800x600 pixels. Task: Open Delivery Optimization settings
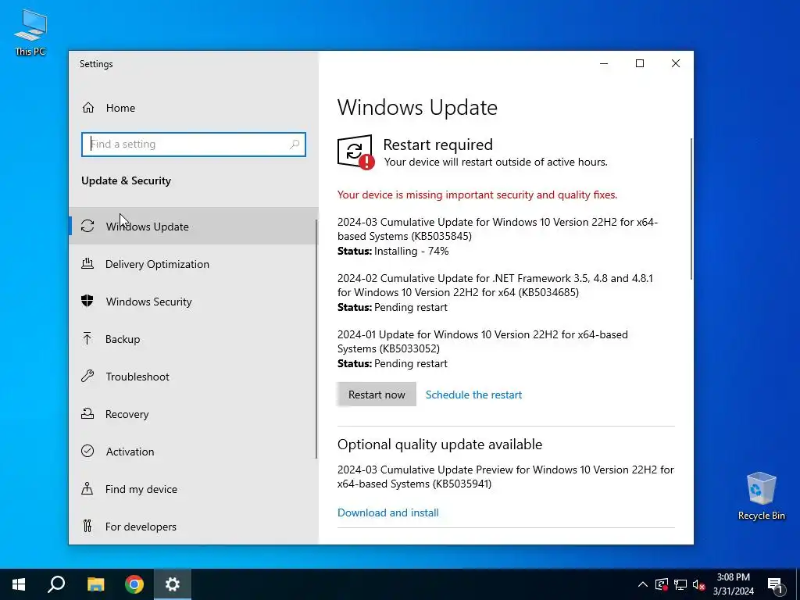click(194, 264)
